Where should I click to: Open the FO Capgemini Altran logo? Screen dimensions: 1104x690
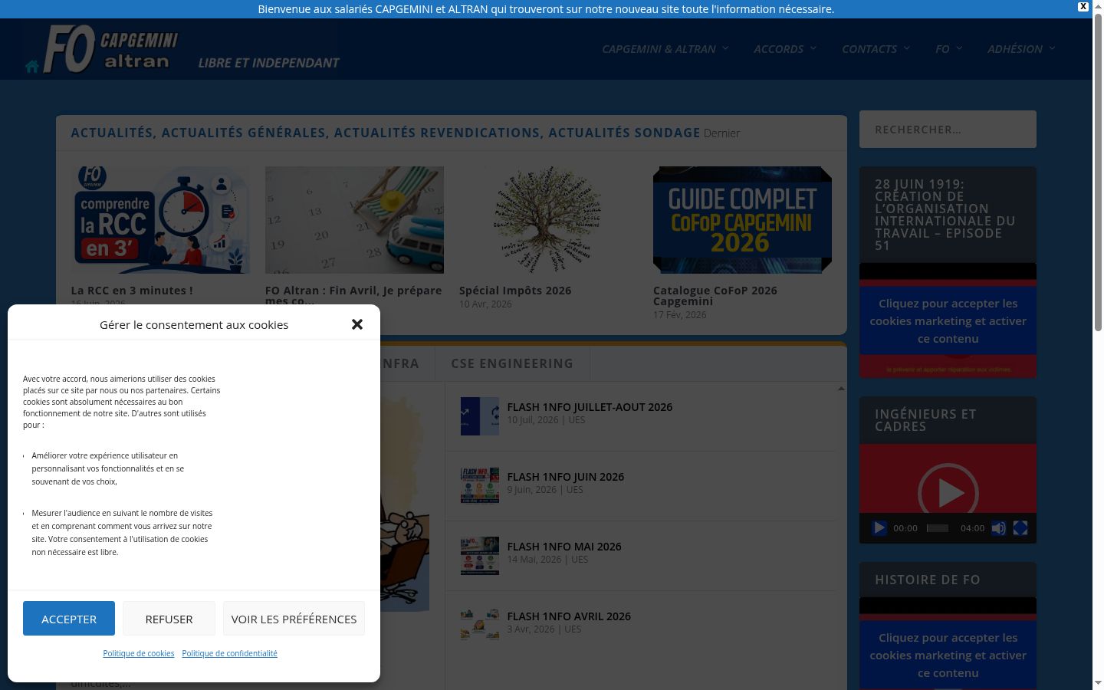click(111, 49)
